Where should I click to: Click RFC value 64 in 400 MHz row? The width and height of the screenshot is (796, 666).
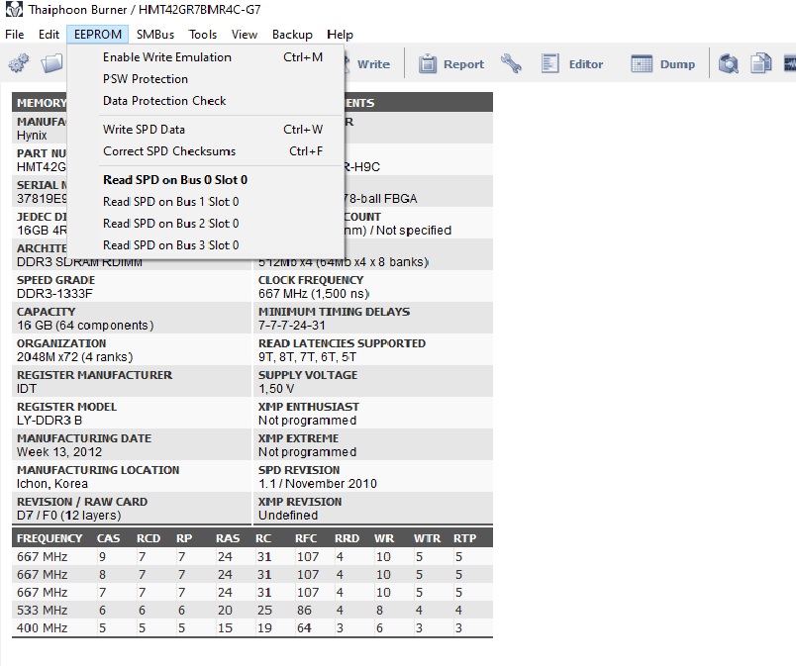[304, 628]
